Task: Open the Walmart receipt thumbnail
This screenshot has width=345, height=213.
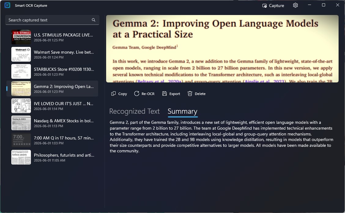Action: (x=21, y=54)
